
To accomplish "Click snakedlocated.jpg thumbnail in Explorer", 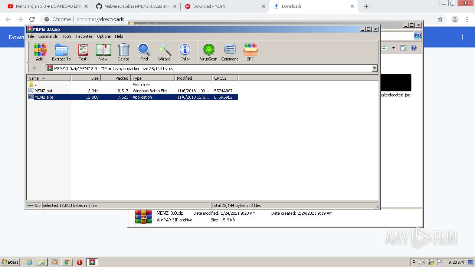I will coord(395,82).
